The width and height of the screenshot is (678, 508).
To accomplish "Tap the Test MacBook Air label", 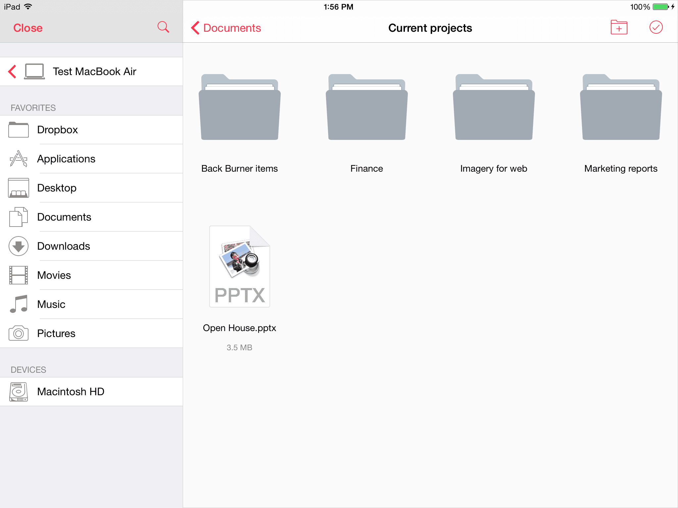I will pos(95,71).
